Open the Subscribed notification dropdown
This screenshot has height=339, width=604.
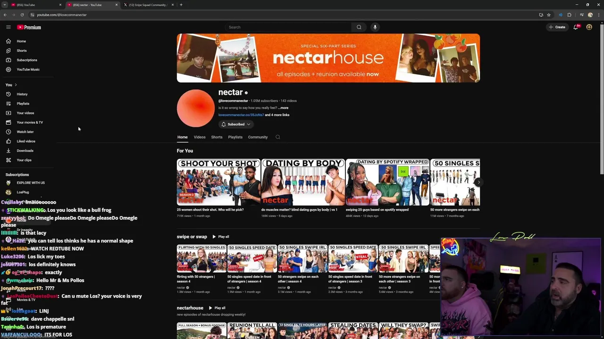pyautogui.click(x=236, y=124)
